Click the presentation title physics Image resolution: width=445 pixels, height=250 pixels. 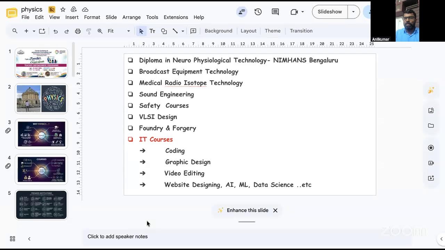[32, 9]
